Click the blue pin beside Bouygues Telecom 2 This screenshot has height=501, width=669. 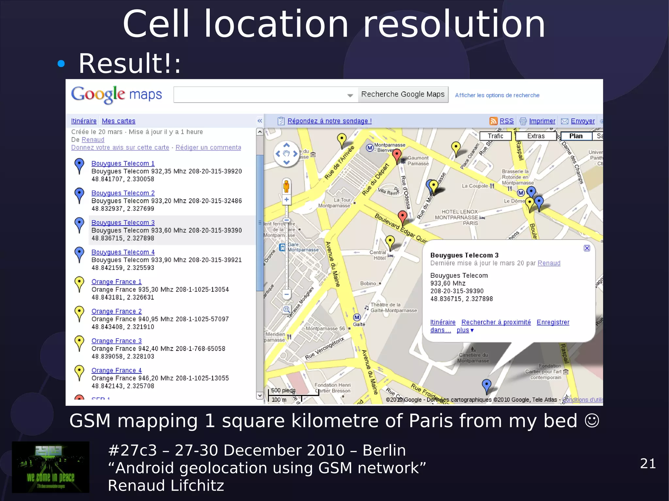pos(79,196)
